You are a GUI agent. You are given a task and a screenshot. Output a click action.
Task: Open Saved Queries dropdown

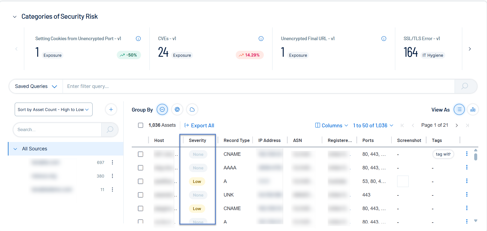pos(36,86)
